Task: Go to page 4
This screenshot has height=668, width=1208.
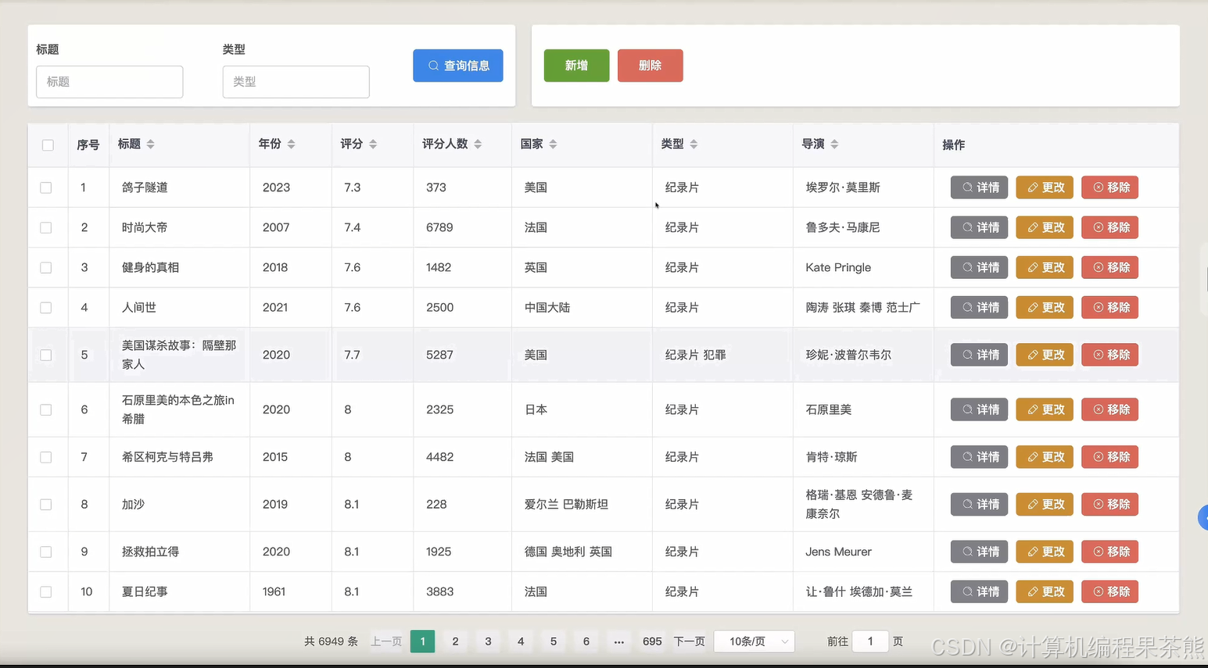Action: coord(521,641)
